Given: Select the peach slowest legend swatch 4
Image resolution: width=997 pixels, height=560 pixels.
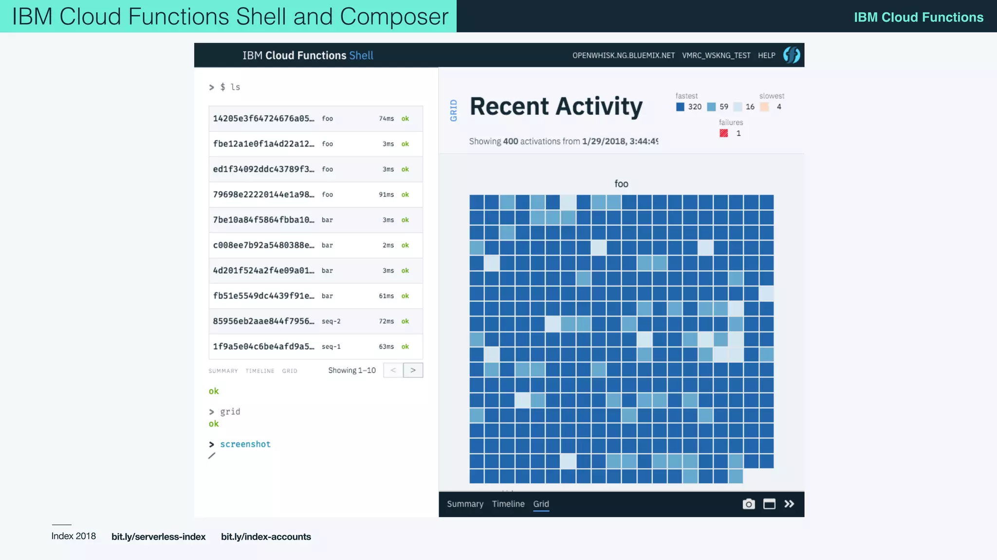Looking at the screenshot, I should pyautogui.click(x=765, y=107).
